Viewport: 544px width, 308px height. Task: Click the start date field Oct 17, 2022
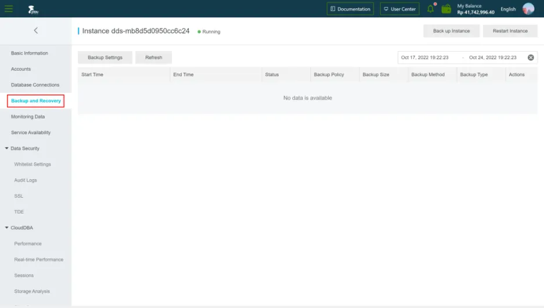pyautogui.click(x=424, y=57)
